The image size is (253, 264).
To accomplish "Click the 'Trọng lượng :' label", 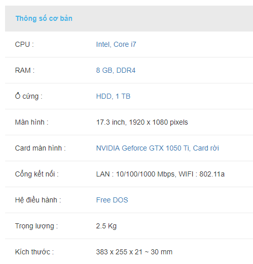I will tap(37, 226).
